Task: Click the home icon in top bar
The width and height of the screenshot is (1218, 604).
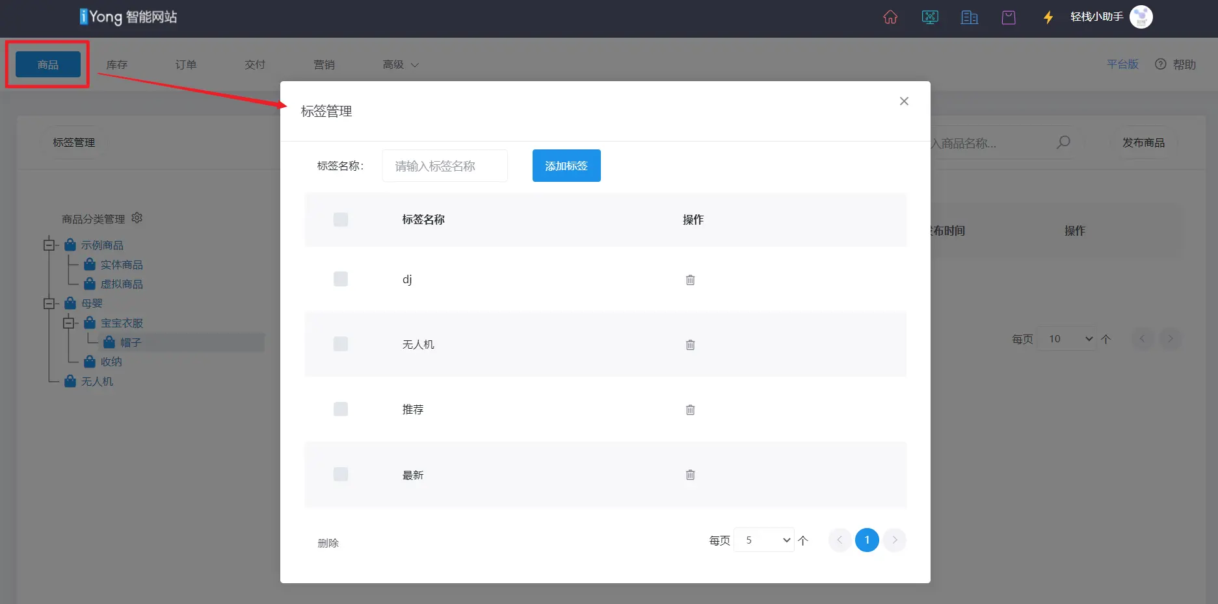Action: click(890, 18)
